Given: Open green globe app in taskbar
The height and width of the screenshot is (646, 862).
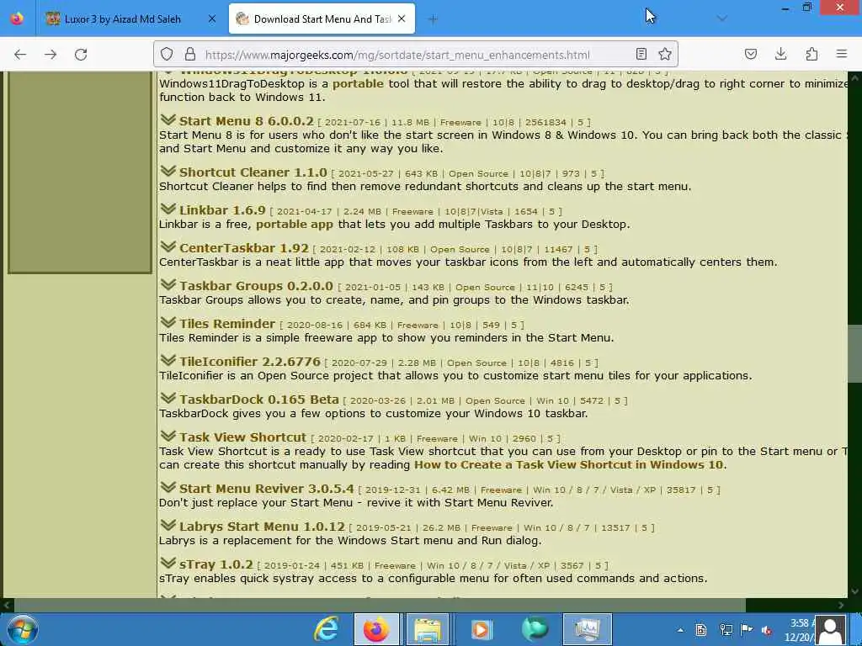Looking at the screenshot, I should [535, 629].
